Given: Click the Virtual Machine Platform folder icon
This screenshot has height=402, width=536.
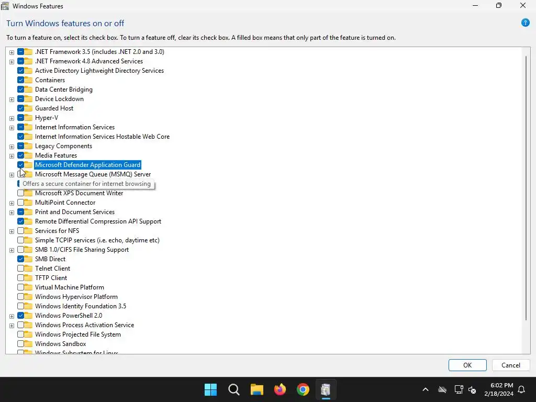Looking at the screenshot, I should [28, 287].
